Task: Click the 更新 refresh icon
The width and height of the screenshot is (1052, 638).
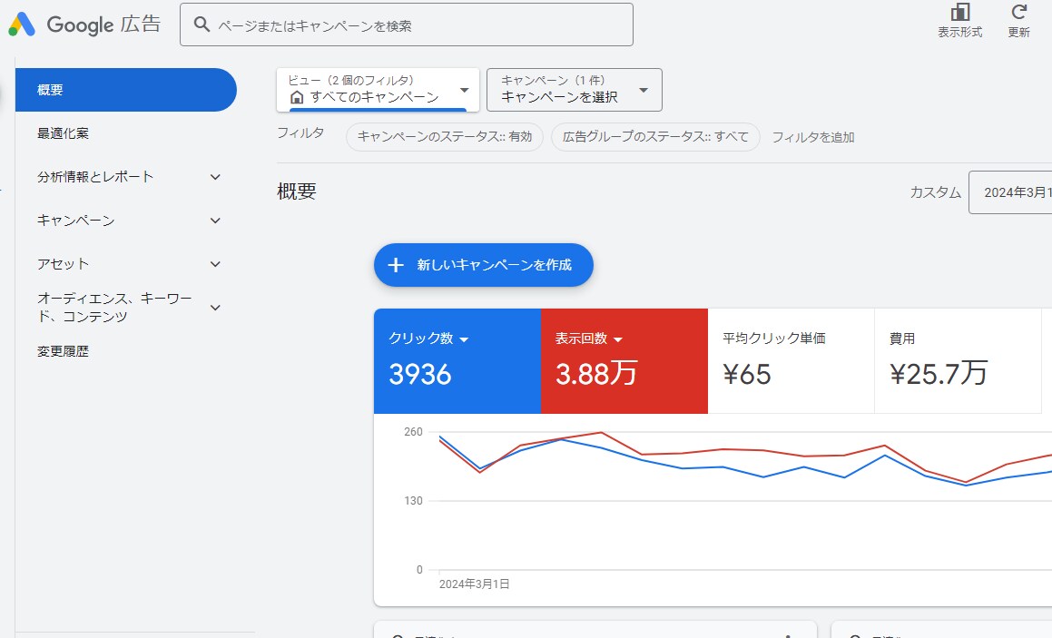Action: tap(1019, 12)
